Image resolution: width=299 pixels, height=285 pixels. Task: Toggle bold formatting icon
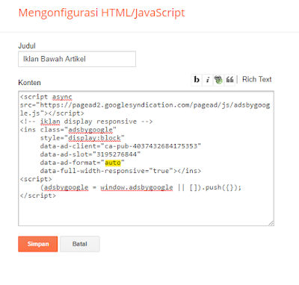(197, 80)
